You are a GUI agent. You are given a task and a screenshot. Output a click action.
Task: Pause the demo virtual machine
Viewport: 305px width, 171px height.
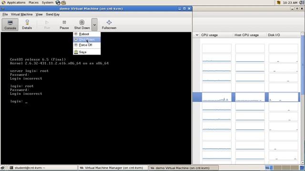point(64,25)
